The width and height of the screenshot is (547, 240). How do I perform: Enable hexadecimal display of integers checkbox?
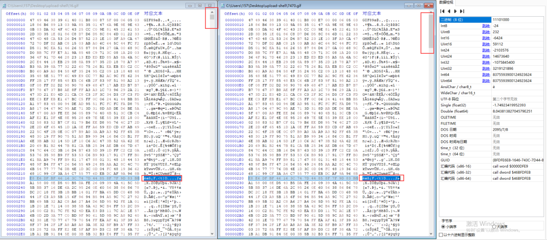(x=441, y=235)
